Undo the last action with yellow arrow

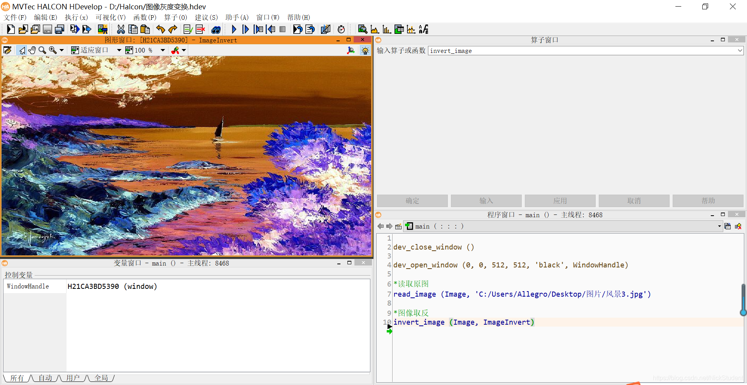[x=160, y=29]
